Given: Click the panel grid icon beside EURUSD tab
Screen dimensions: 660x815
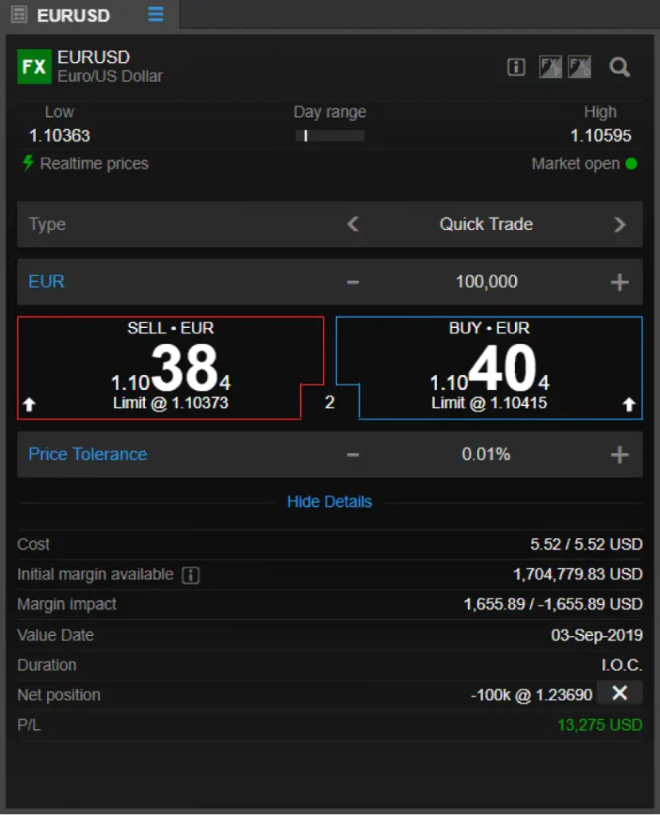Looking at the screenshot, I should (x=19, y=14).
